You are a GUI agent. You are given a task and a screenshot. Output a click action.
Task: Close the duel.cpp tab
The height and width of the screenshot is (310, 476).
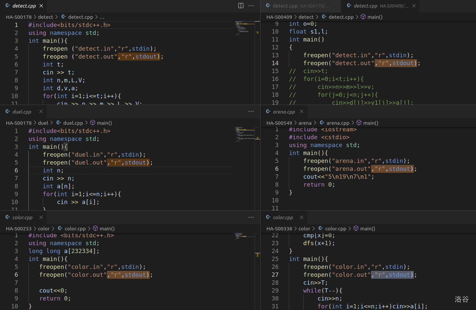(41, 112)
